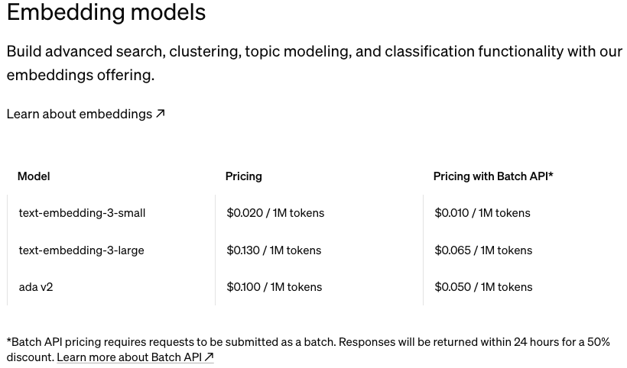This screenshot has height=368, width=627.
Task: Open the Learn about embeddings link
Action: (x=86, y=115)
